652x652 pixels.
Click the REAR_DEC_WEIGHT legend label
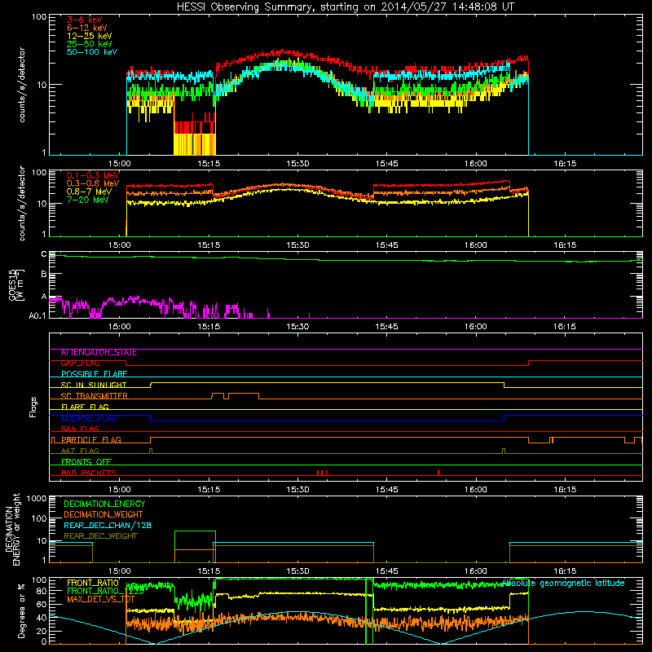pos(100,536)
